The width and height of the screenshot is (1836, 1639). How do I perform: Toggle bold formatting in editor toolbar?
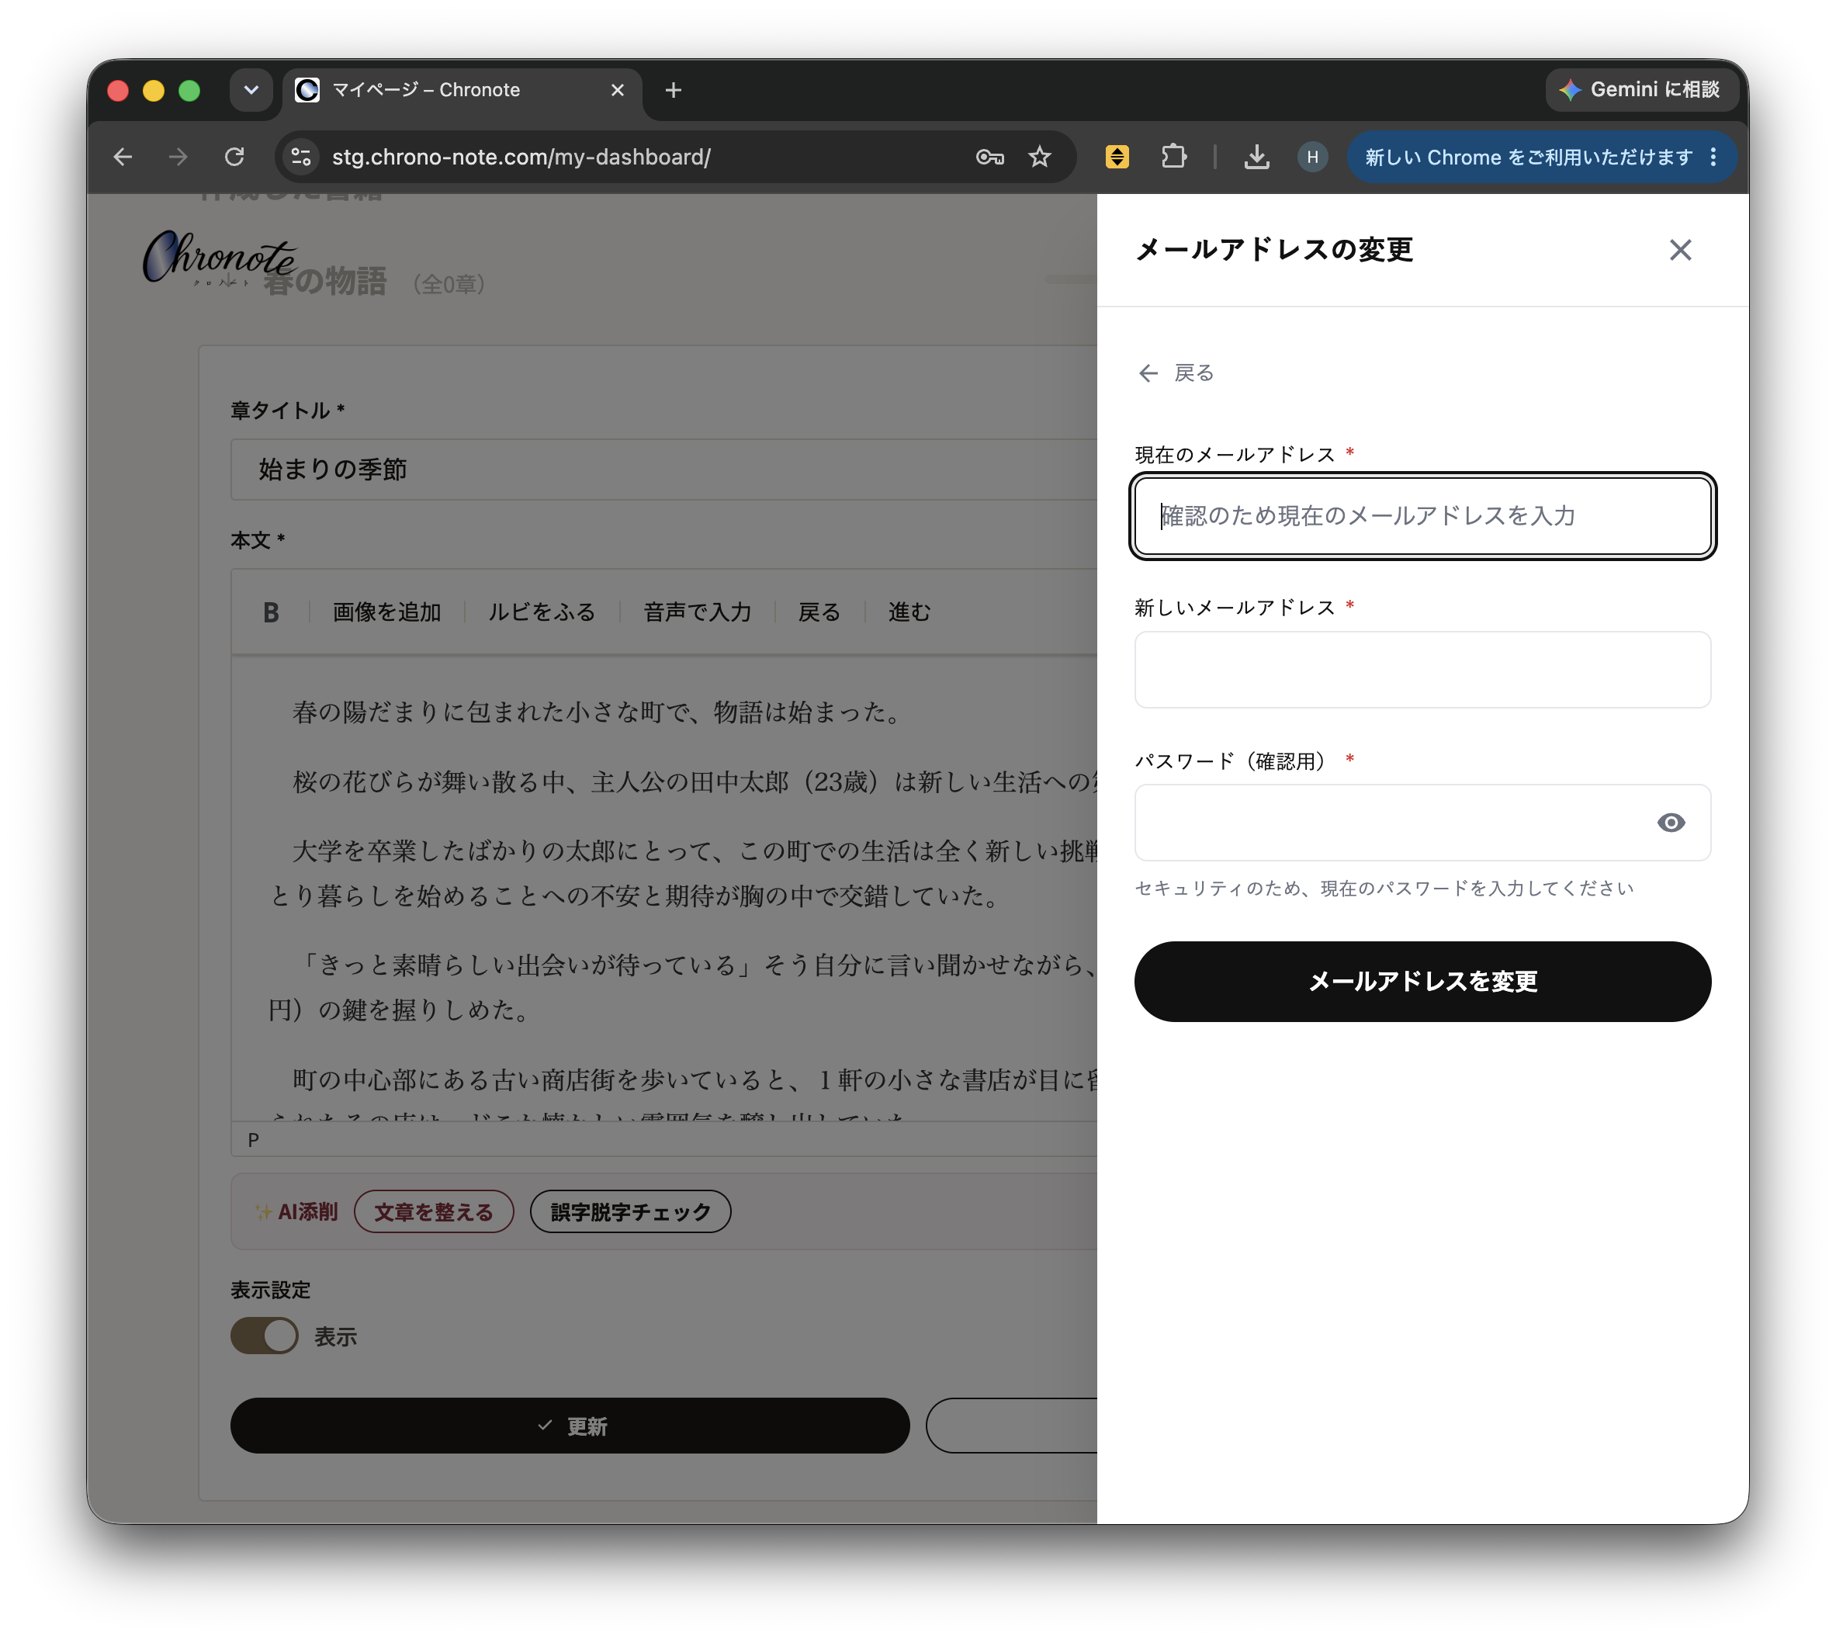270,612
